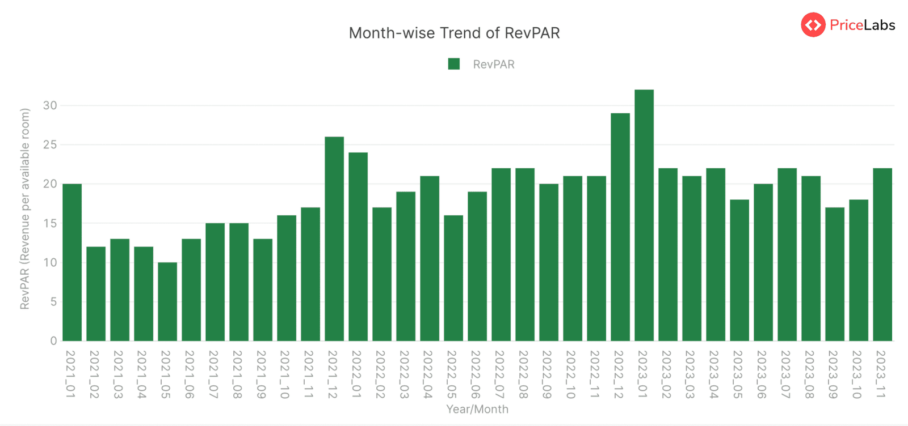908x426 pixels.
Task: Click the x-axis label 2021_12
Action: pos(333,374)
